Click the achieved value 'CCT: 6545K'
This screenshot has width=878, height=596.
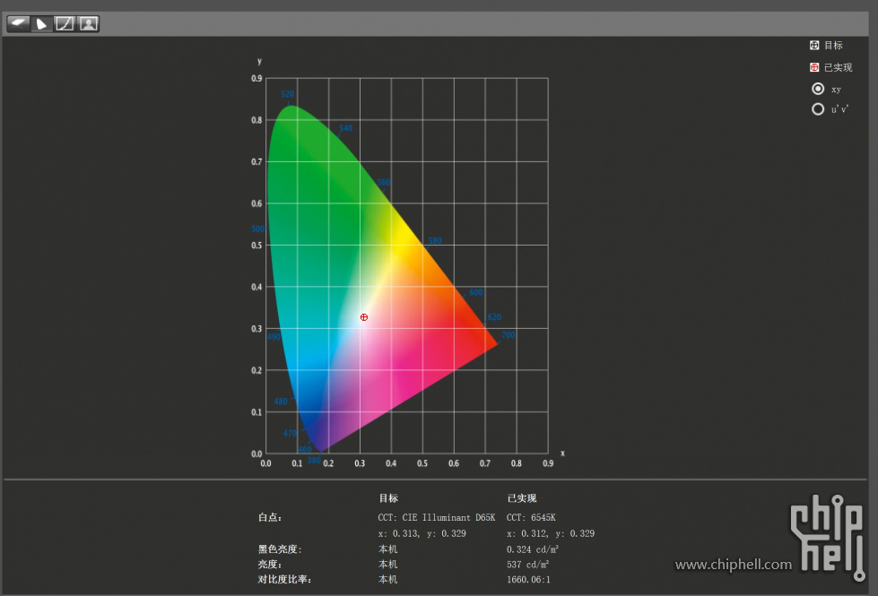coord(532,518)
